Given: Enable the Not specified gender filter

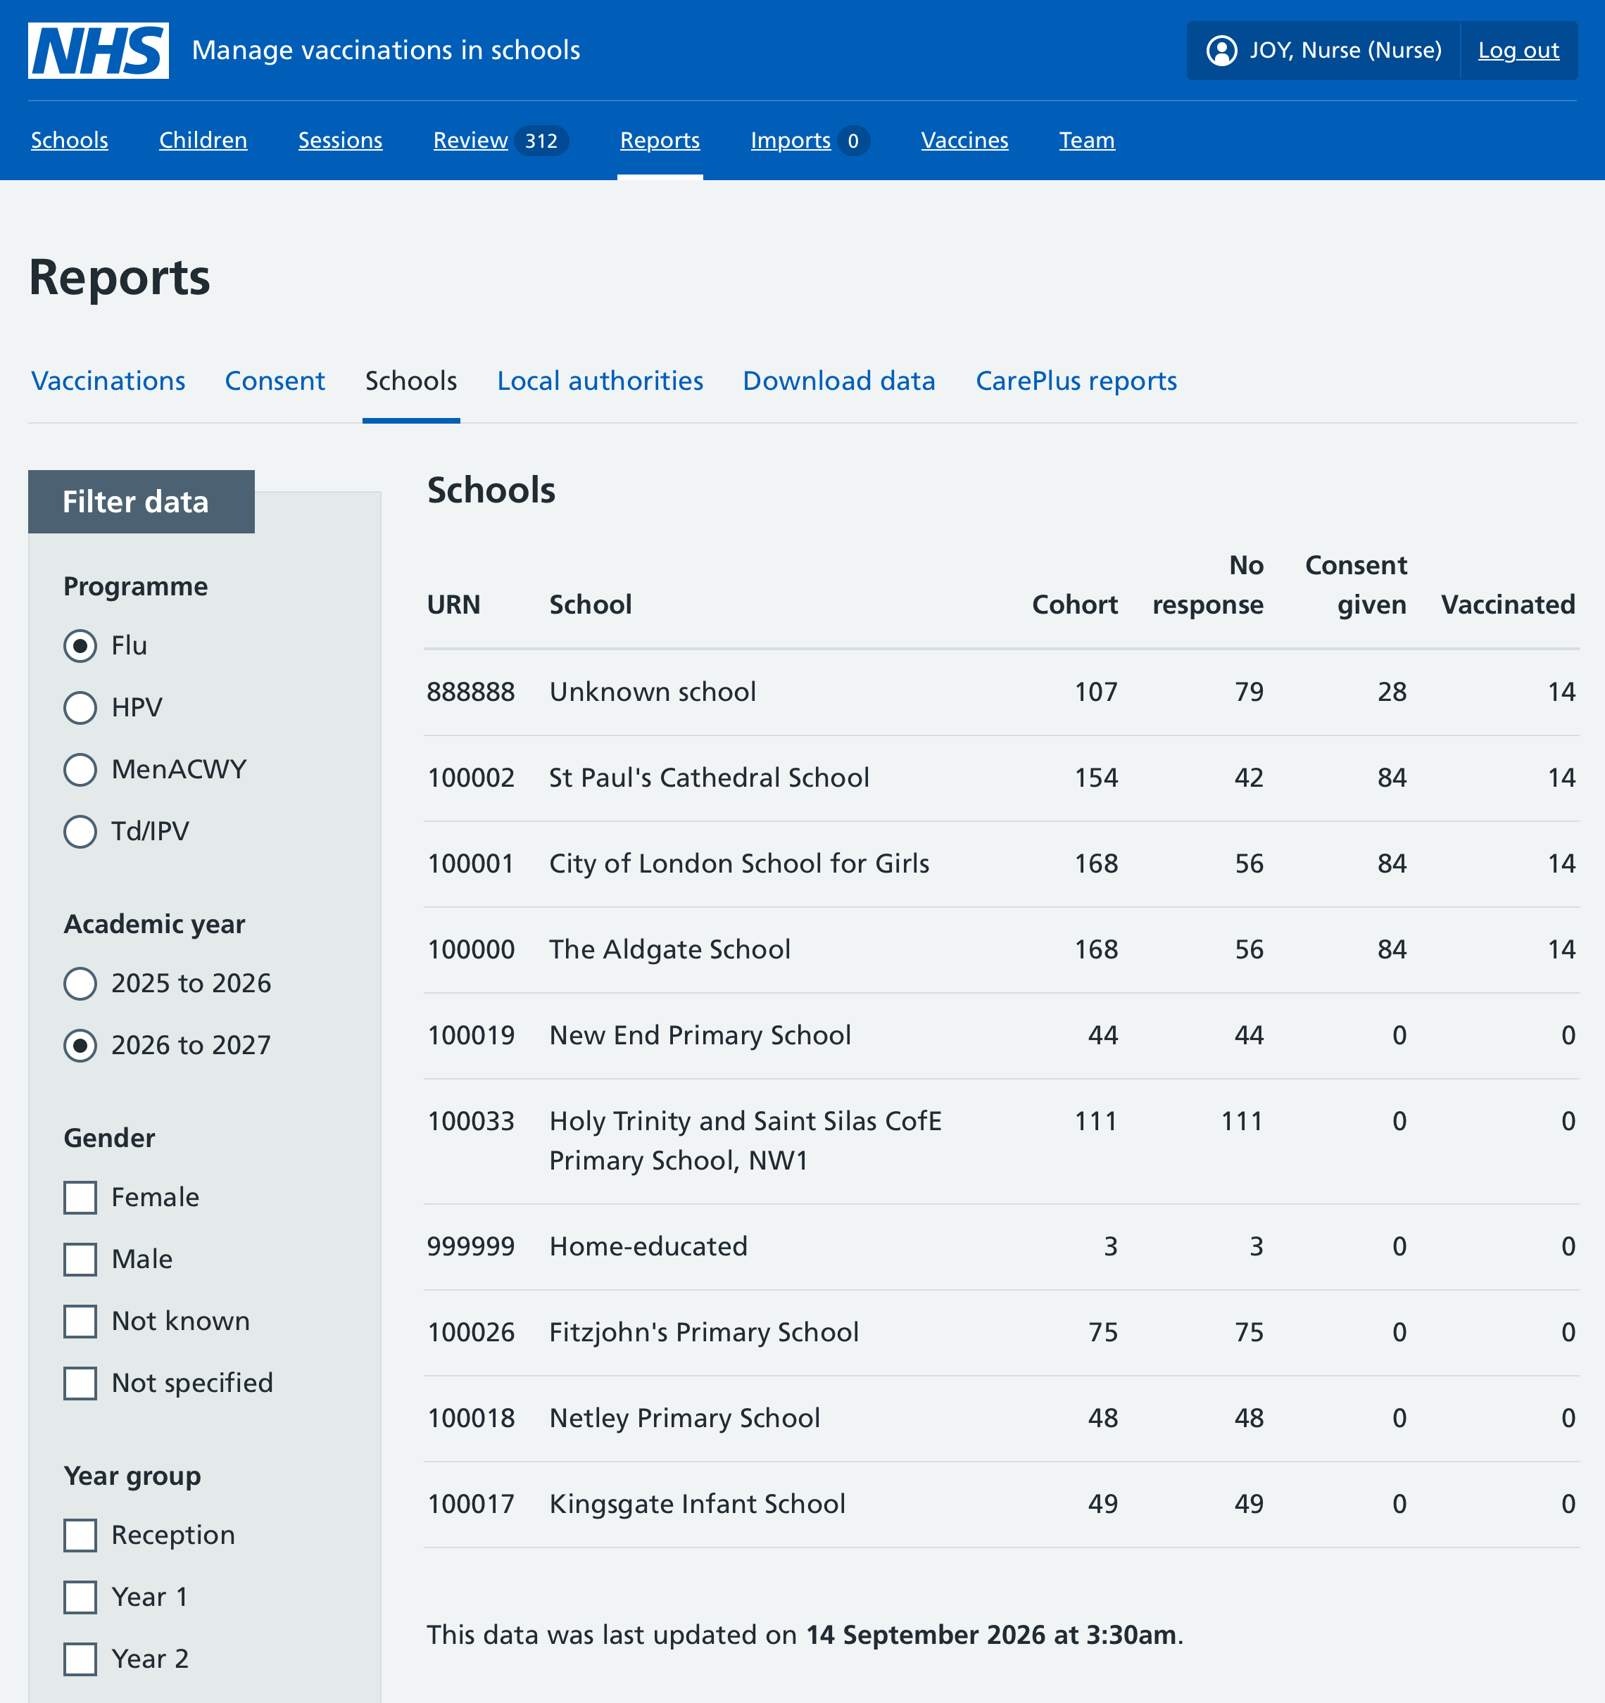Looking at the screenshot, I should (80, 1383).
